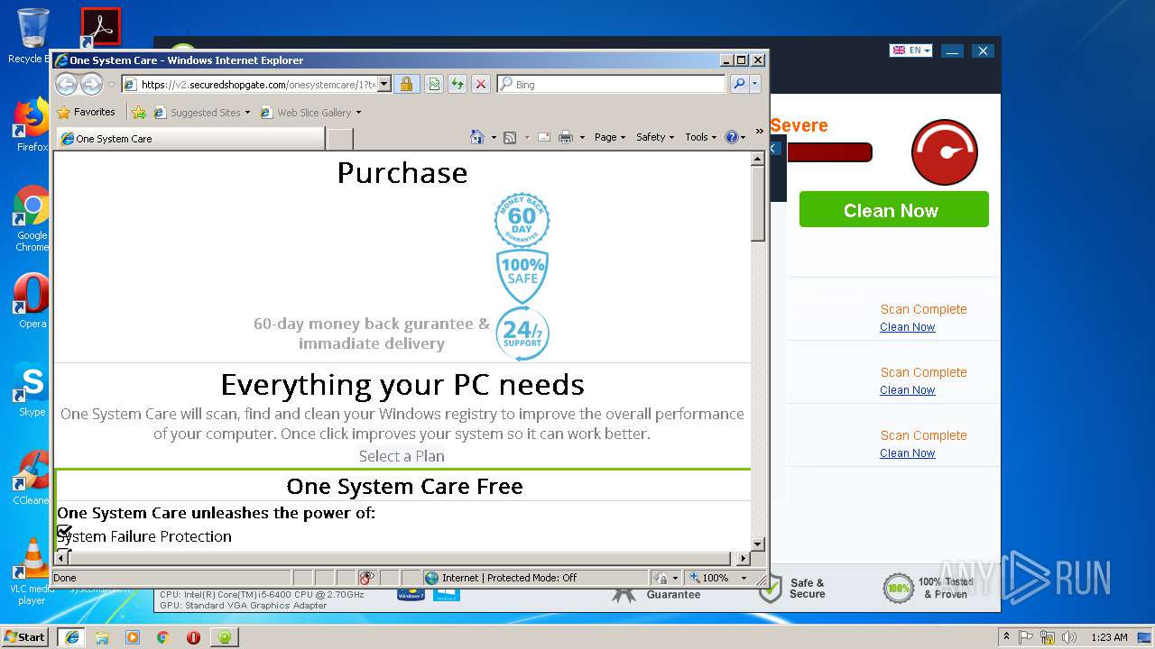
Task: Show hidden tray icons arrow
Action: (1006, 637)
